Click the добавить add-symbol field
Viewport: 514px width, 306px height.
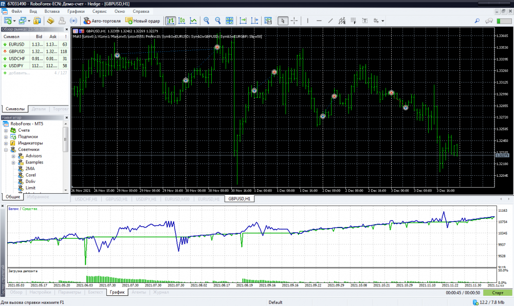click(20, 73)
